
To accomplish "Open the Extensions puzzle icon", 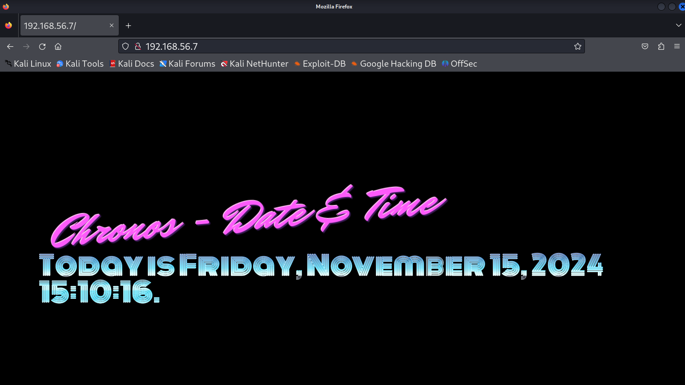I will (661, 47).
